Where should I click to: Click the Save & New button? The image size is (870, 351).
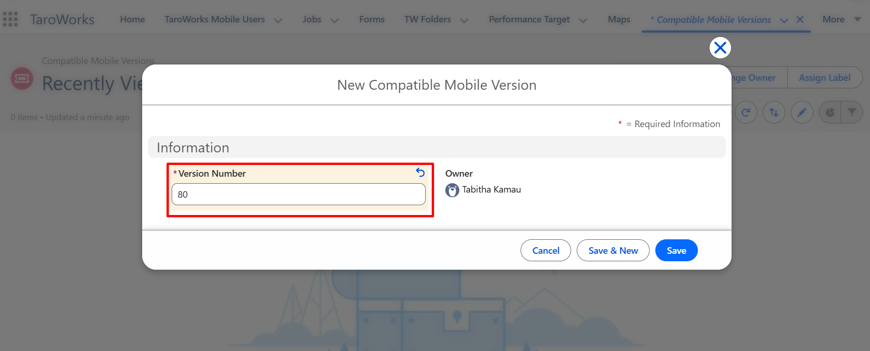613,251
